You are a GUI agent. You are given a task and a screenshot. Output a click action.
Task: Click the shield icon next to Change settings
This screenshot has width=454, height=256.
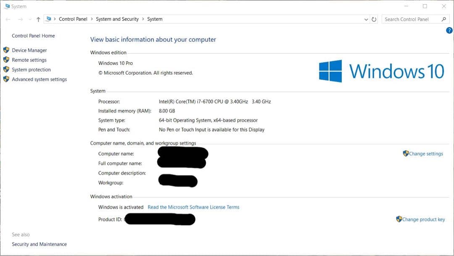[405, 153]
